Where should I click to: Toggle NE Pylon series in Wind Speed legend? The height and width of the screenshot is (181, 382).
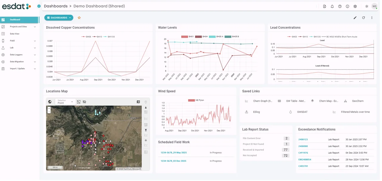tap(196, 100)
